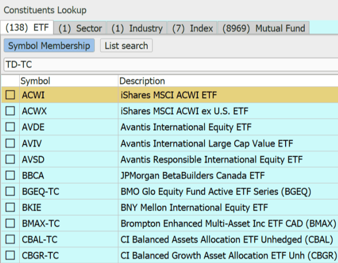338x263 pixels.
Task: Select the ACWI symbol cell
Action: pos(68,95)
